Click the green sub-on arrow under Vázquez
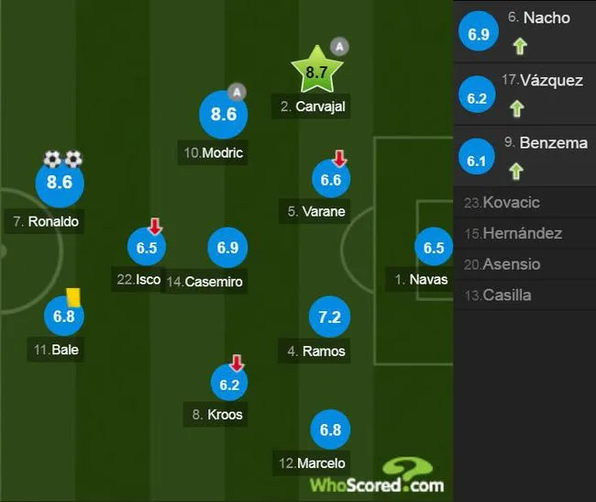The height and width of the screenshot is (502, 596). [517, 108]
